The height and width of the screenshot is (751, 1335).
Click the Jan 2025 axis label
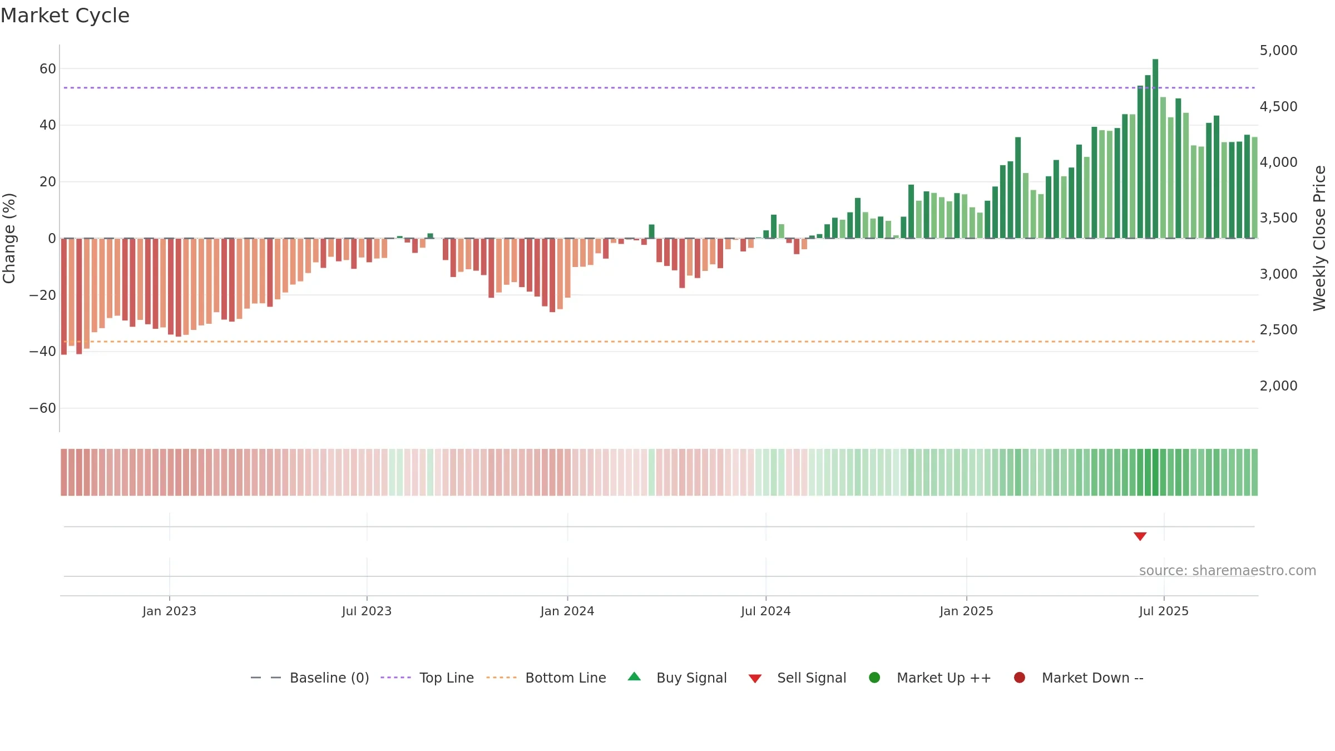pos(966,611)
